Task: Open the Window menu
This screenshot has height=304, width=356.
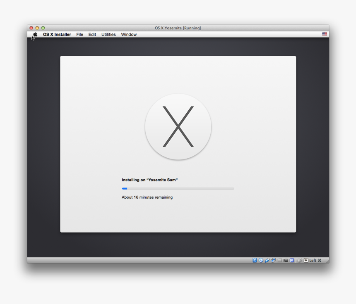Action: [129, 34]
